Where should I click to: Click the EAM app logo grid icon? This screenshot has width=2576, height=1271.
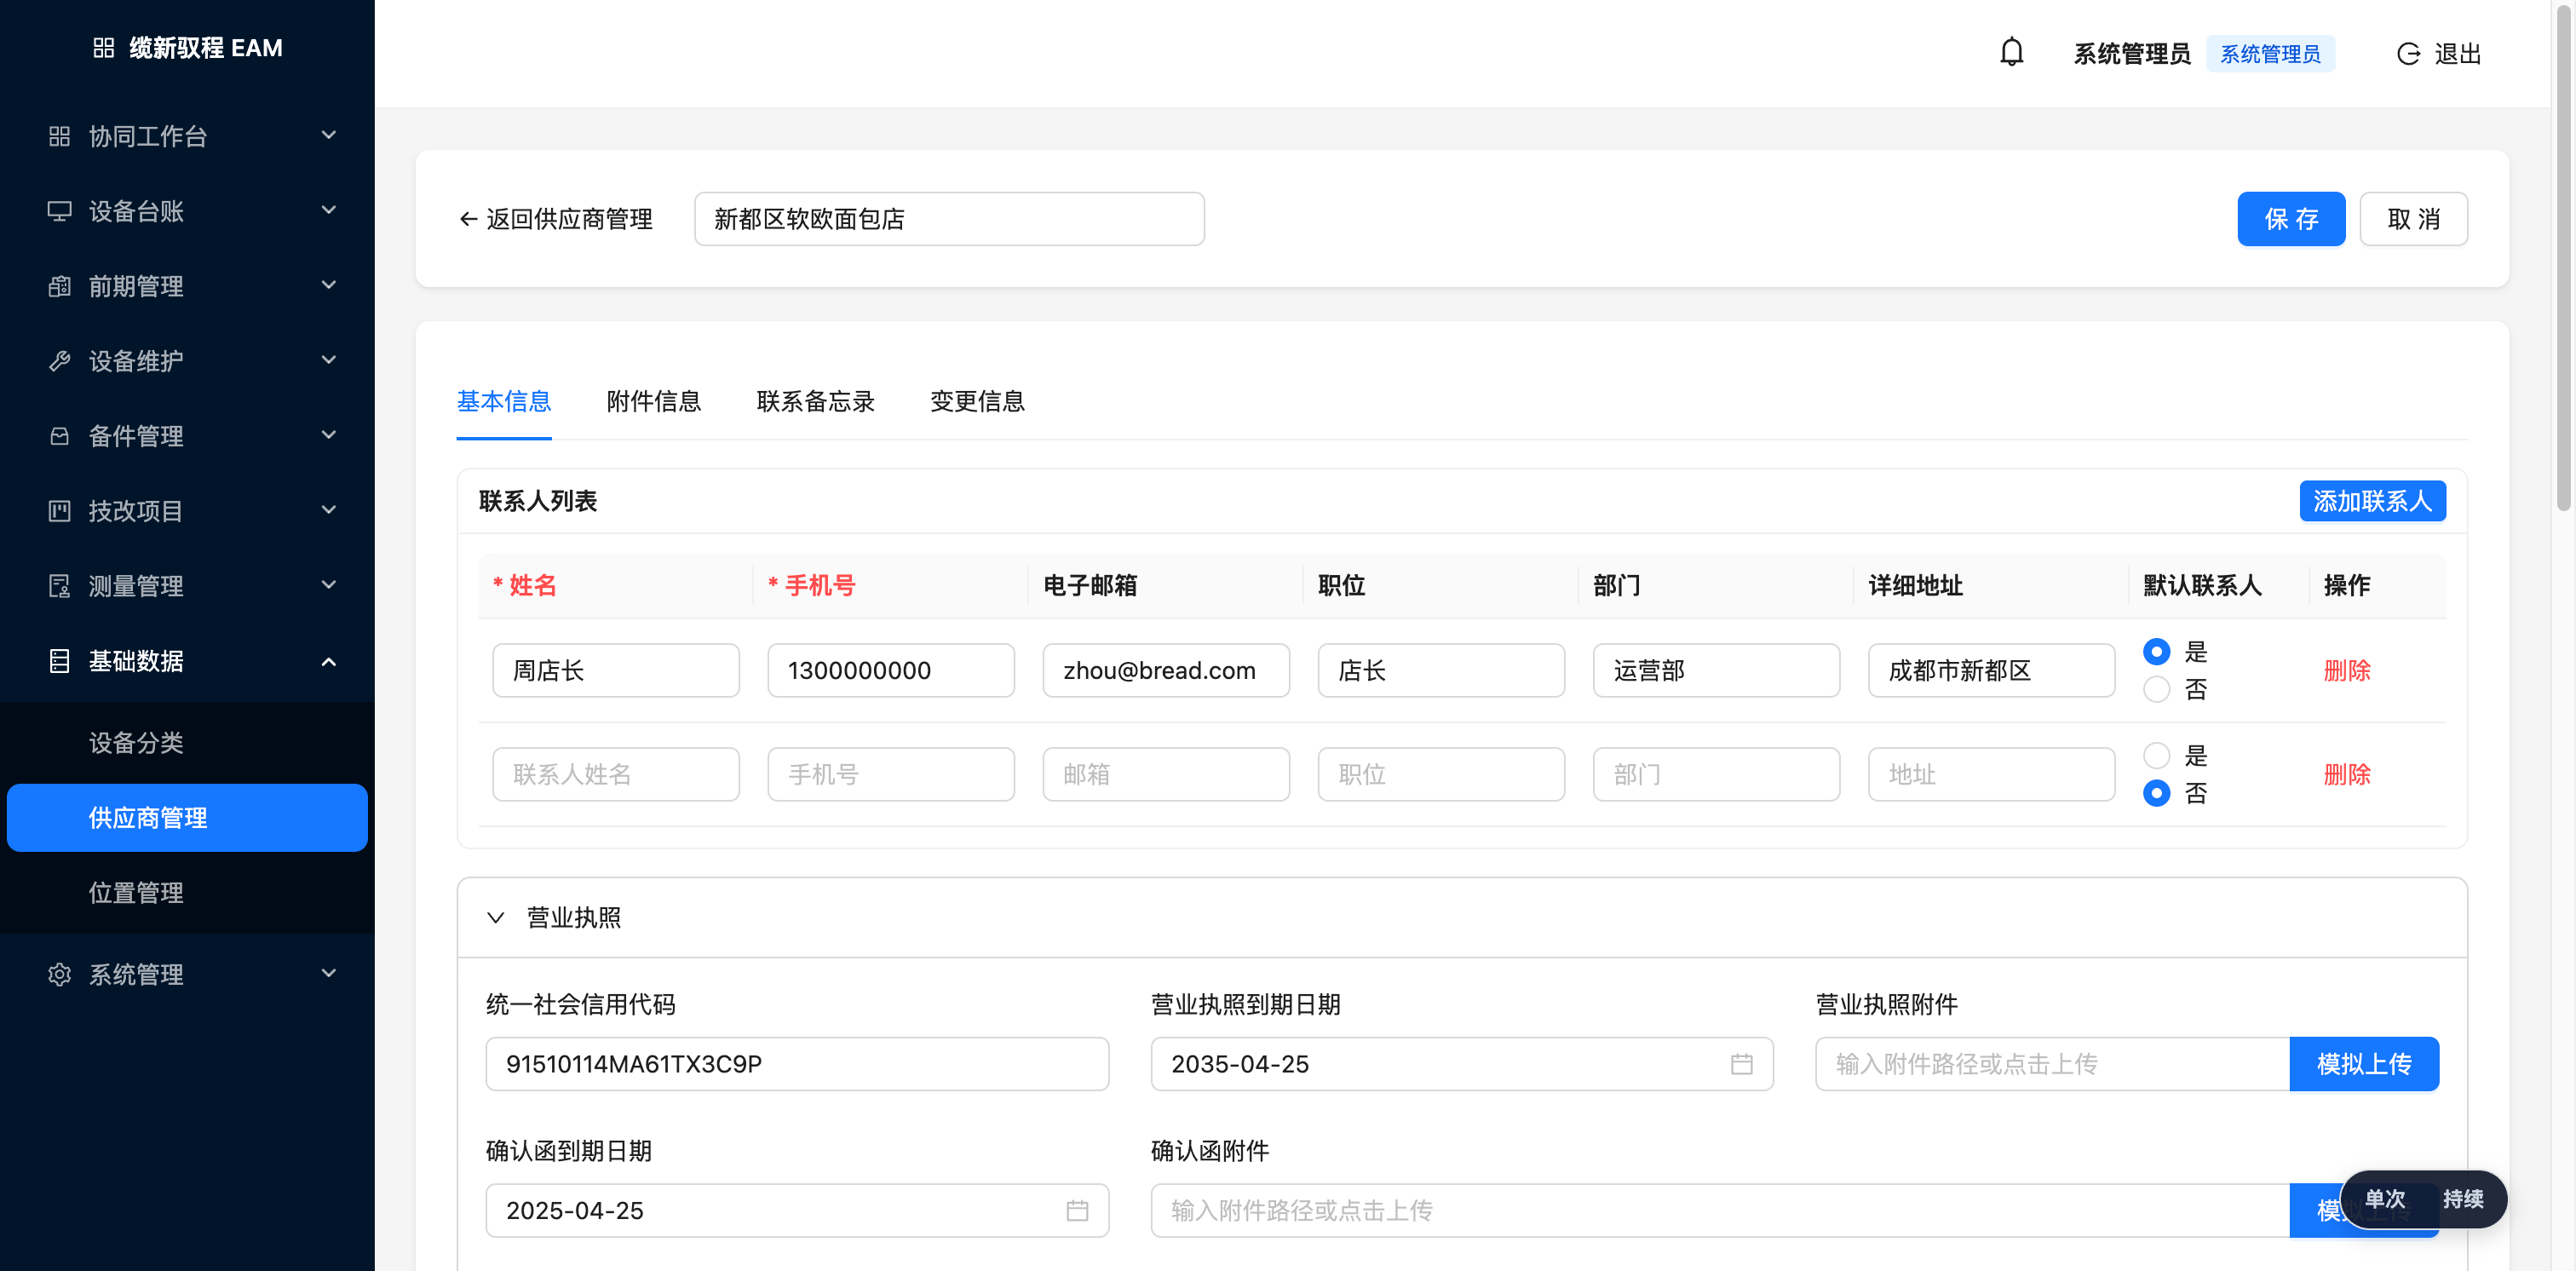click(103, 48)
